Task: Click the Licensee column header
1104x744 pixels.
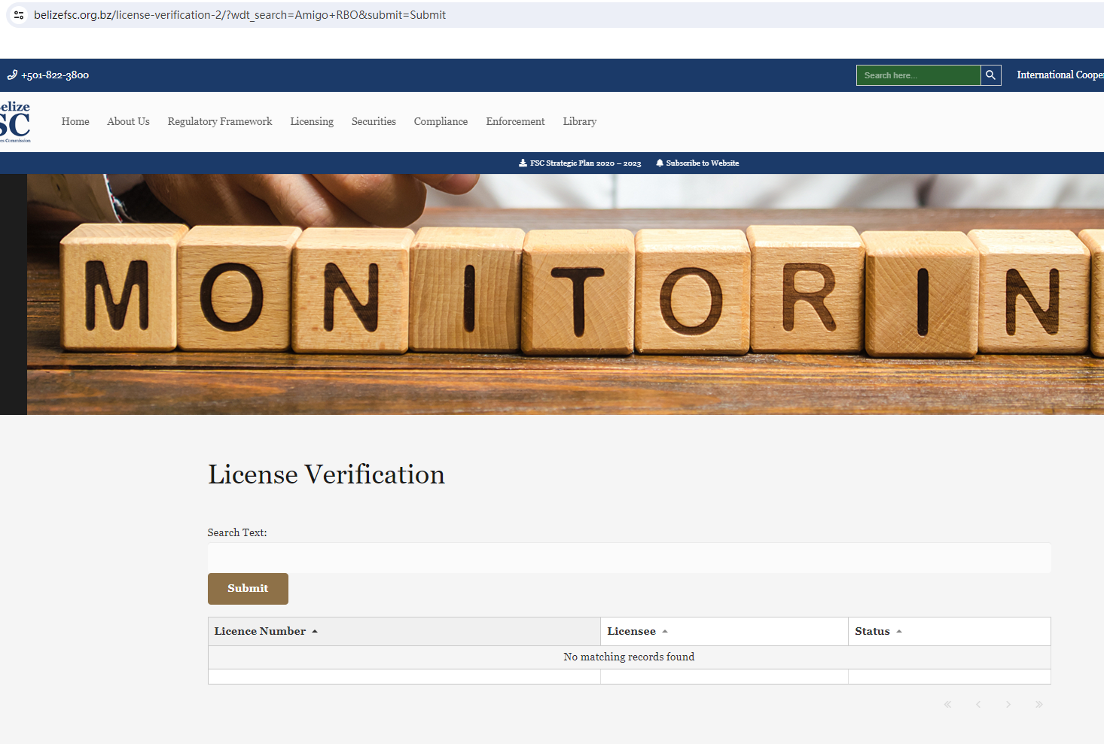Action: tap(724, 632)
